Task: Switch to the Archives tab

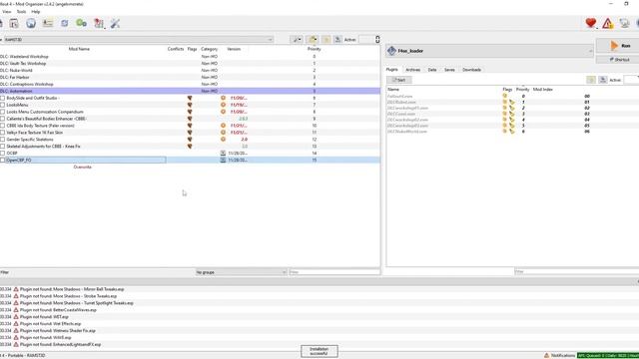Action: click(x=412, y=70)
